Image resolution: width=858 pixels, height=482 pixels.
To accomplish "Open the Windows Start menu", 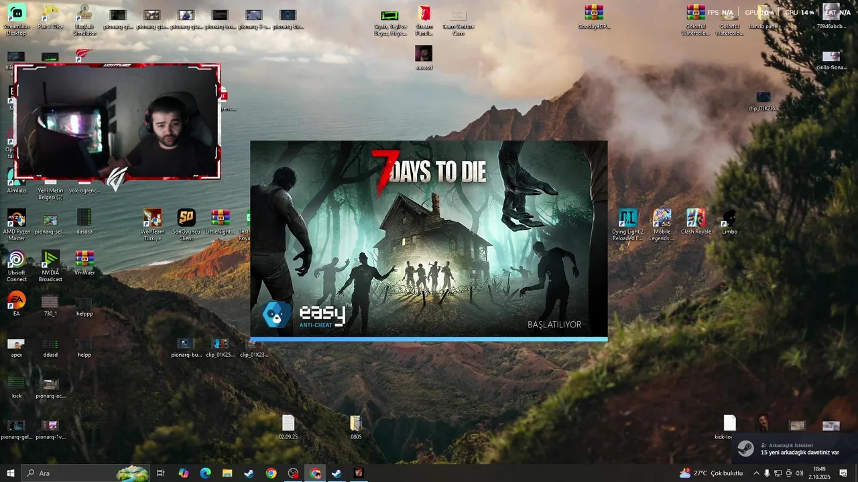I will [x=10, y=473].
